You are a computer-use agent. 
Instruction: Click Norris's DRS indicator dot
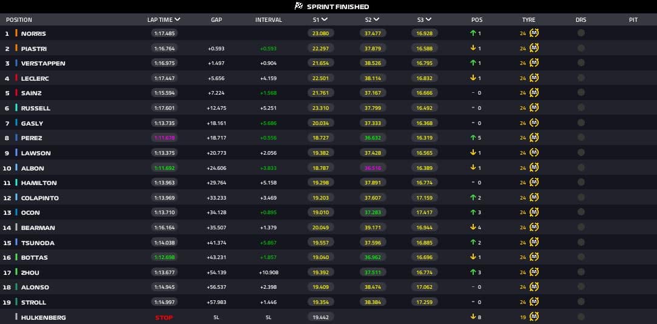(x=581, y=33)
